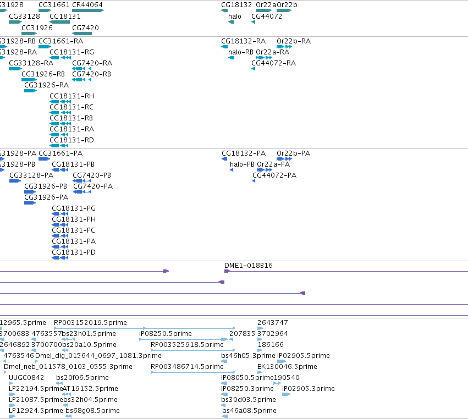468x419 pixels.
Task: Click the CG31926-PB protein label
Action: pos(46,186)
